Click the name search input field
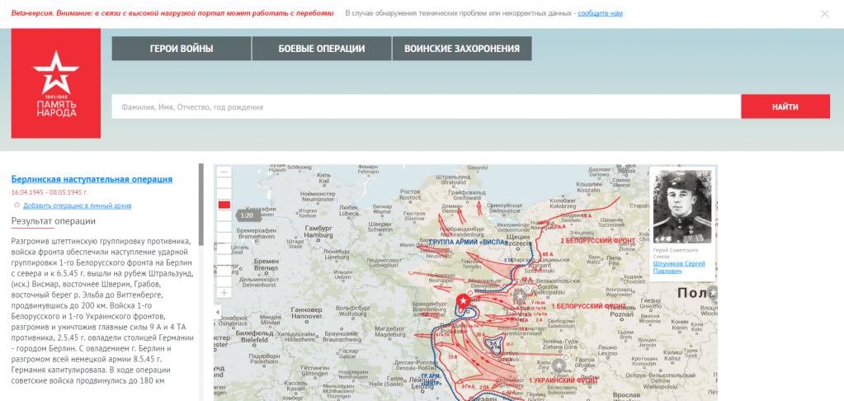The image size is (844, 401). coord(426,106)
